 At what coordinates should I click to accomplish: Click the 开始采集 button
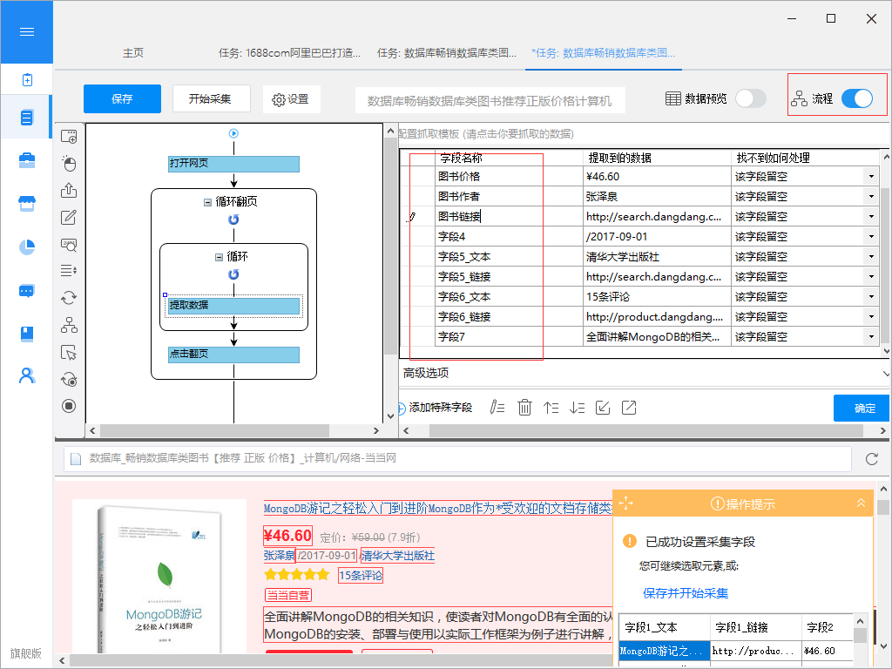[x=210, y=99]
